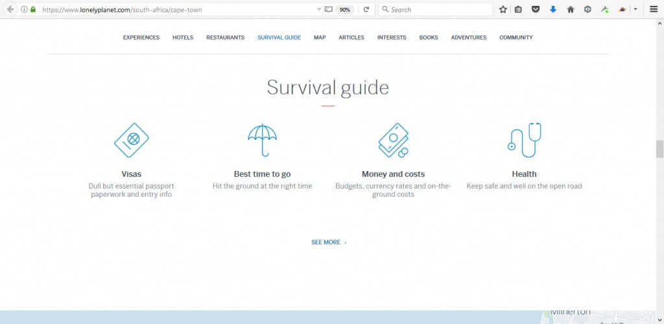Image resolution: width=664 pixels, height=324 pixels.
Task: Click the Survival guide page heading
Action: [327, 88]
